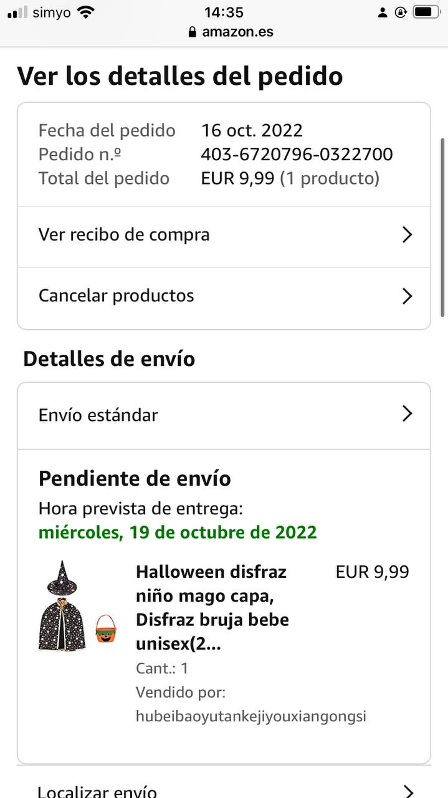Open the witch costume product thumbnail
This screenshot has height=798, width=448.
tap(62, 607)
